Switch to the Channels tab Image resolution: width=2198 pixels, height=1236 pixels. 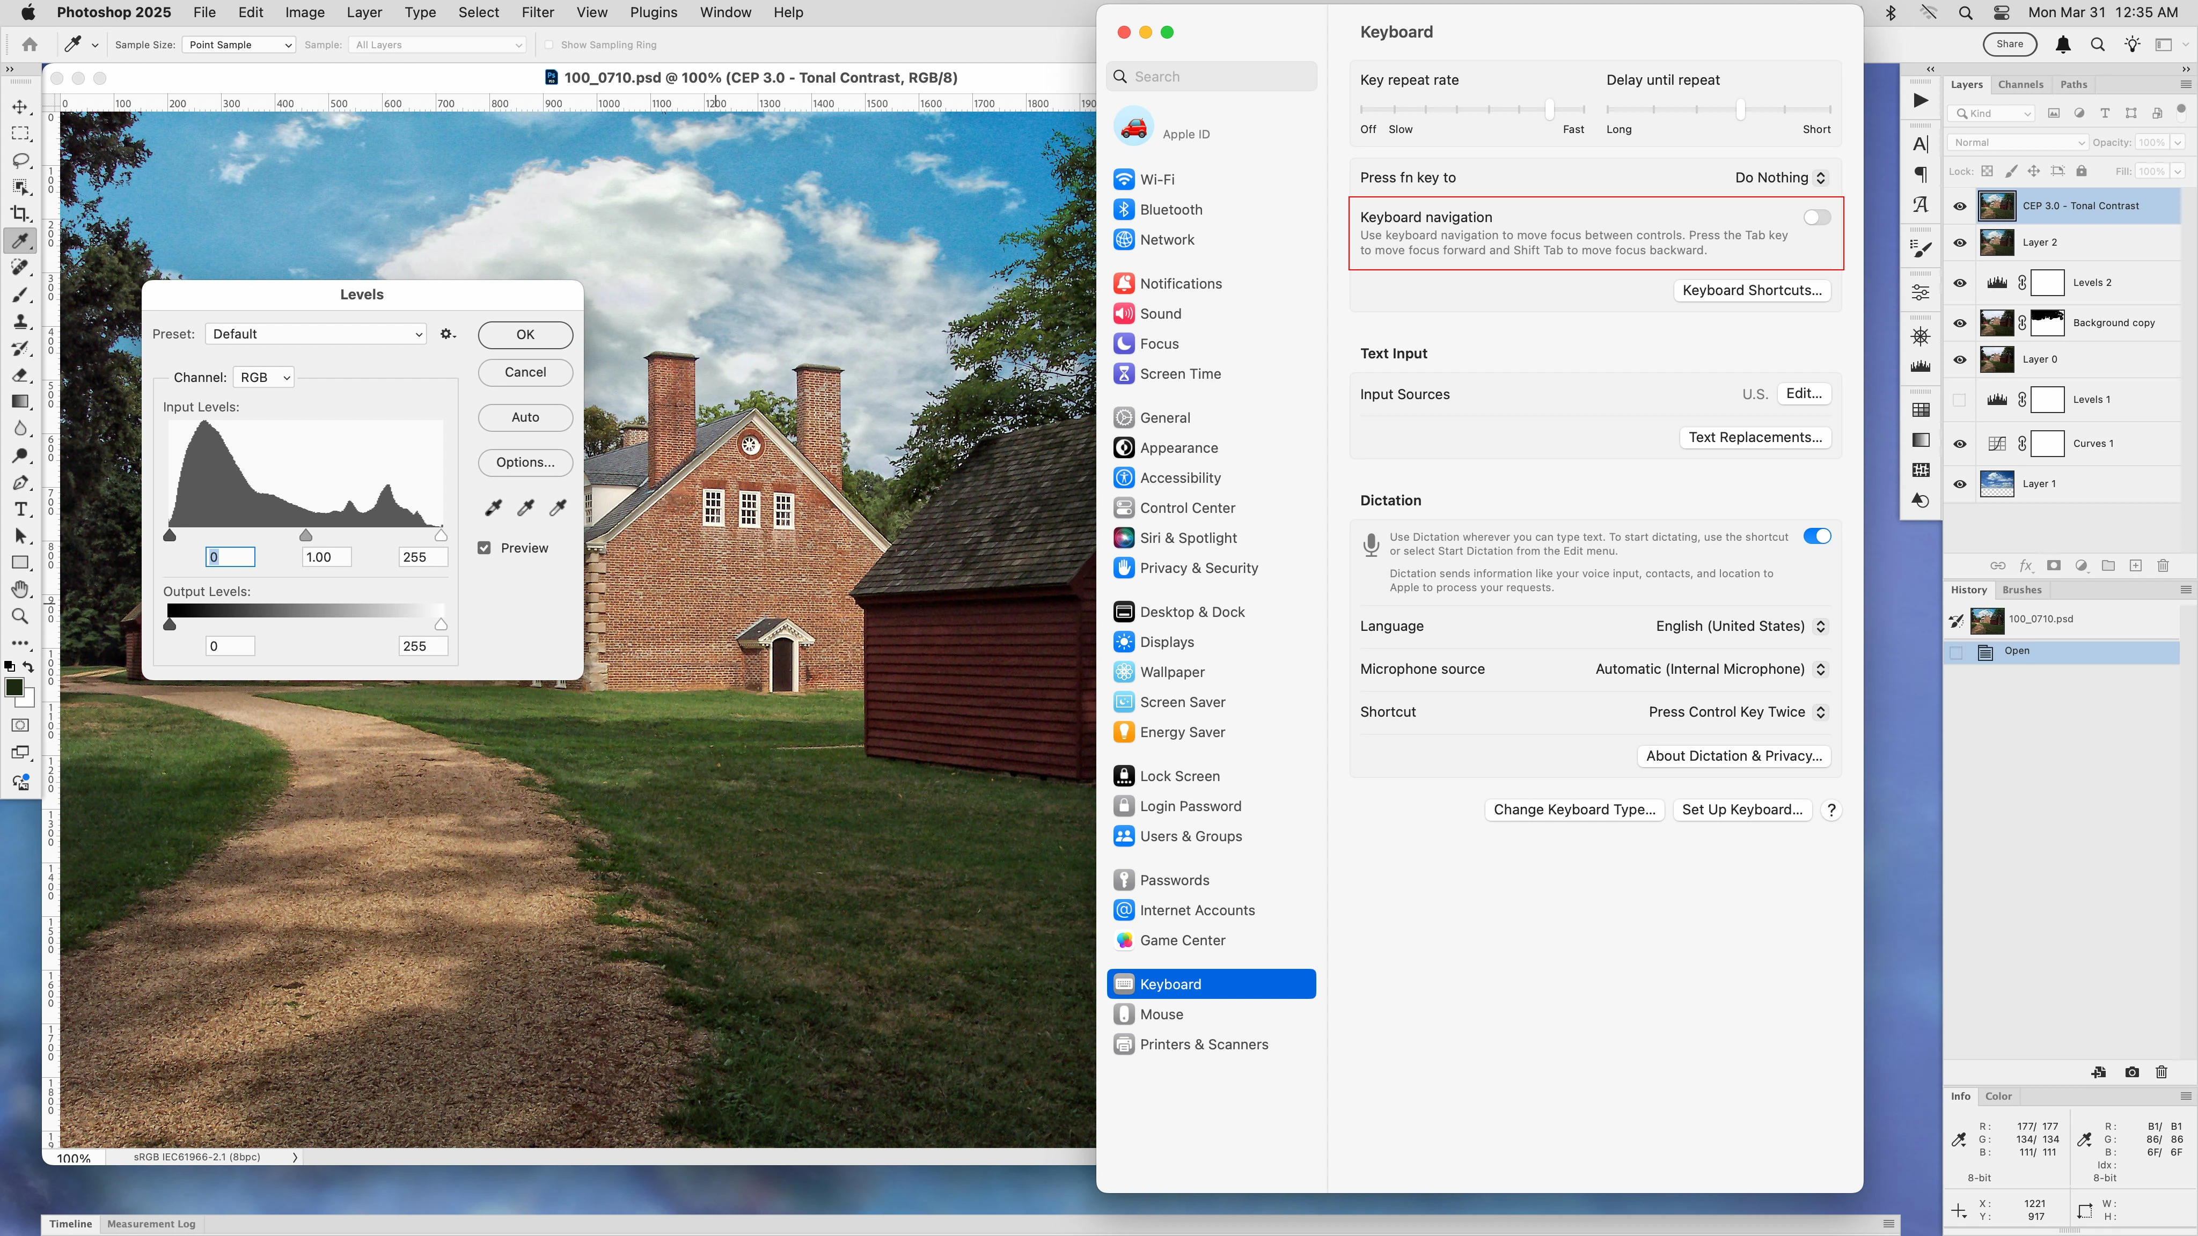click(2020, 84)
